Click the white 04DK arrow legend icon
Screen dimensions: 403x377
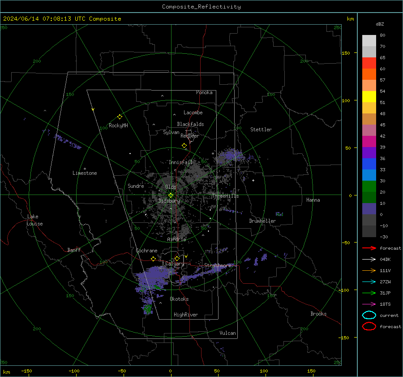click(369, 260)
